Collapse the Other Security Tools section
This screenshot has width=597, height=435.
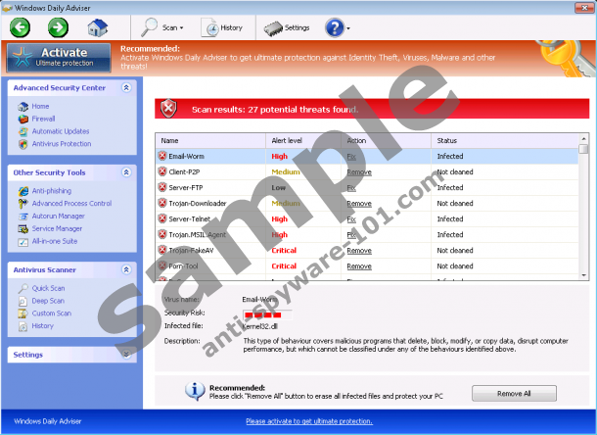tap(125, 172)
